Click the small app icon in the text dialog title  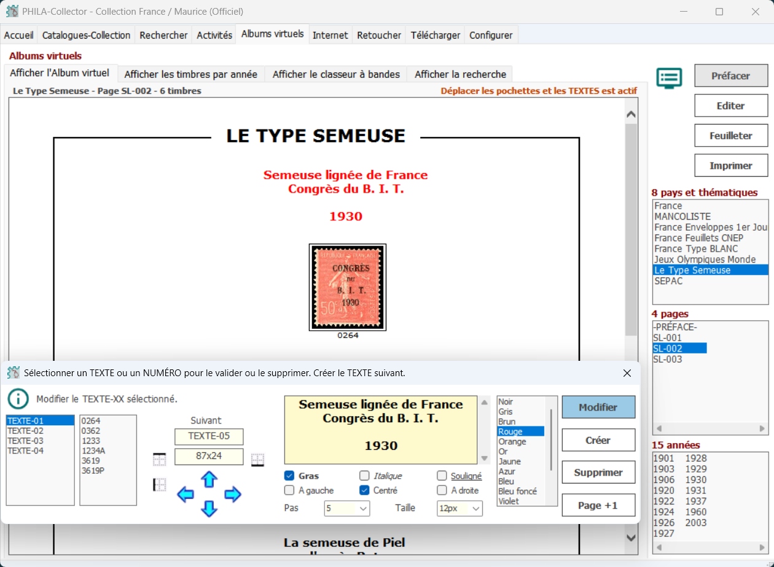pos(13,372)
